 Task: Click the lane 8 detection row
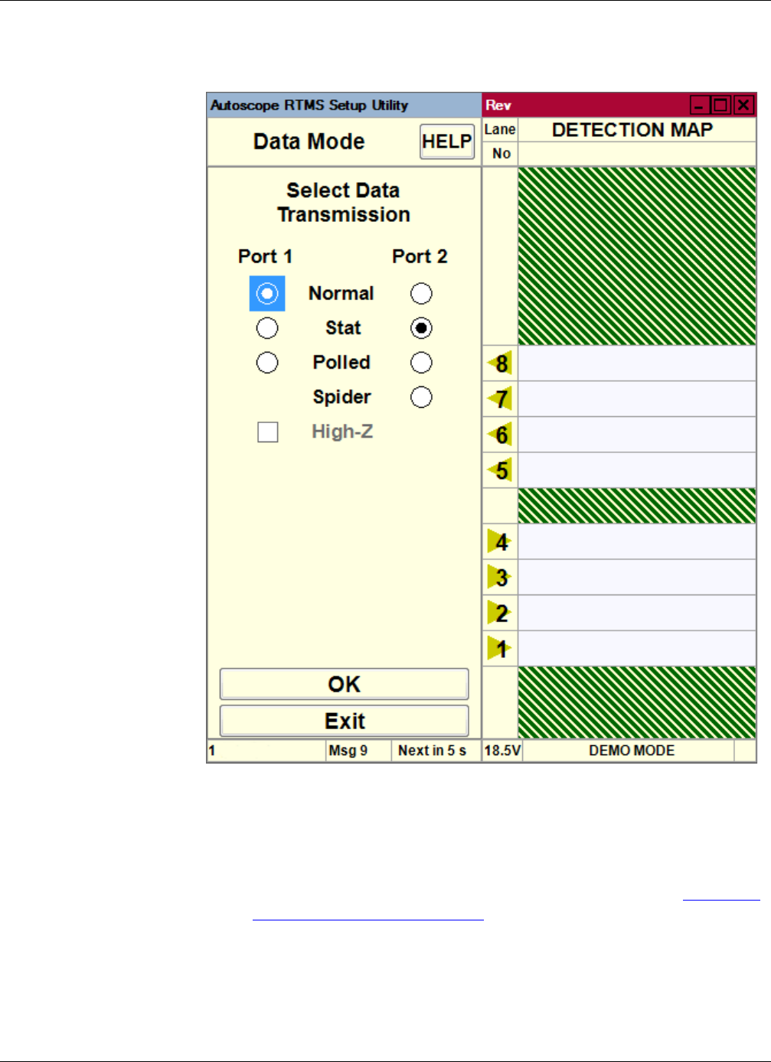pos(637,363)
